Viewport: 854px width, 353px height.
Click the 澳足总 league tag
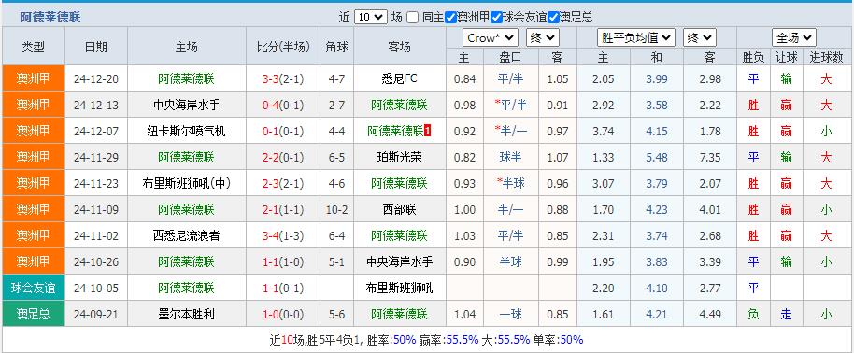tap(34, 314)
